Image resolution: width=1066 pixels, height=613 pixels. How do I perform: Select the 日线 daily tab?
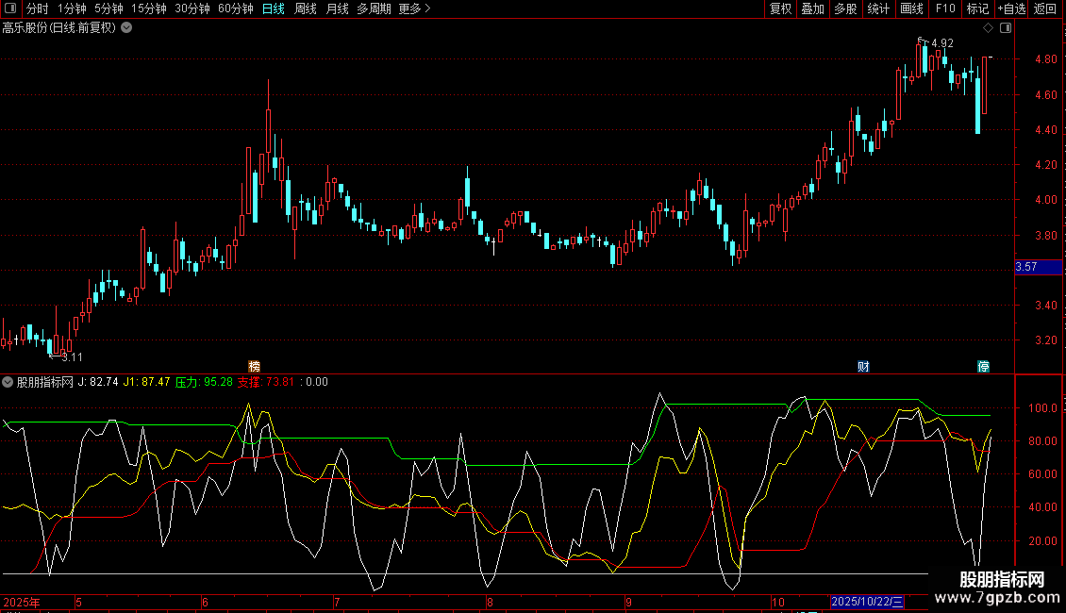tap(274, 8)
